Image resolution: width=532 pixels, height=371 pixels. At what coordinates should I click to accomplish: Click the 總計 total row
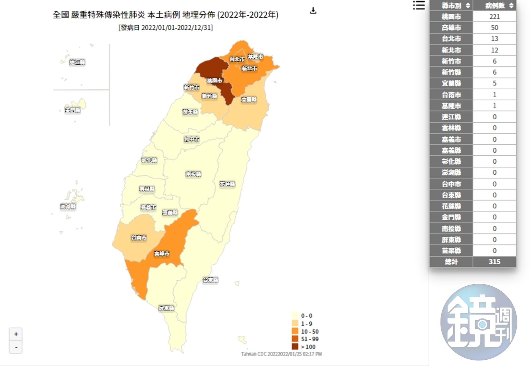(x=472, y=262)
